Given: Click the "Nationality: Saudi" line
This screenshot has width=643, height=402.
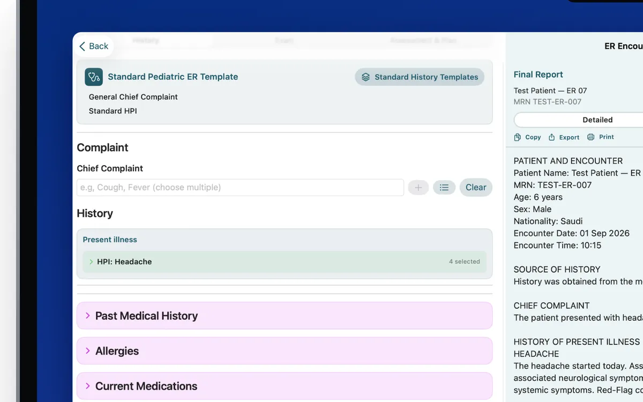Looking at the screenshot, I should 548,221.
